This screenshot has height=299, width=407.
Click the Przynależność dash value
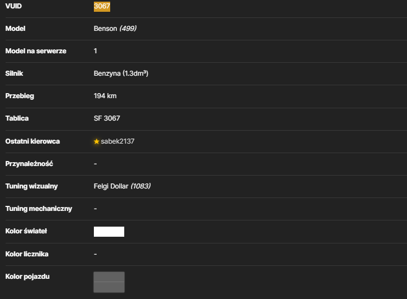point(95,164)
